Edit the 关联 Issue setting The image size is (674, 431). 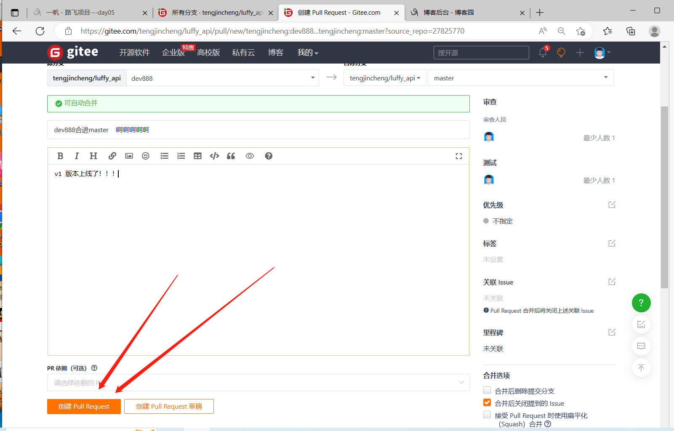[x=612, y=282]
